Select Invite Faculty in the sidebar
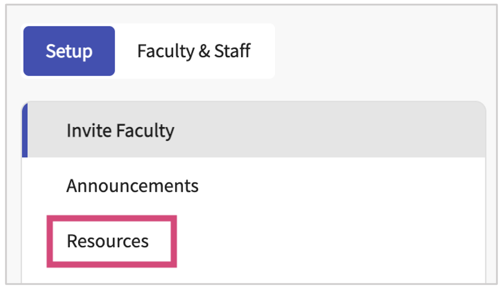 pyautogui.click(x=120, y=131)
